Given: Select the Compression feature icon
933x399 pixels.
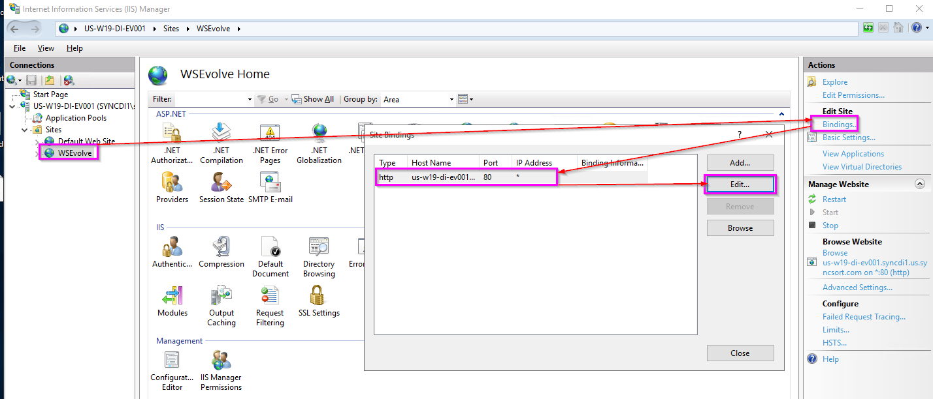Looking at the screenshot, I should pos(221,247).
